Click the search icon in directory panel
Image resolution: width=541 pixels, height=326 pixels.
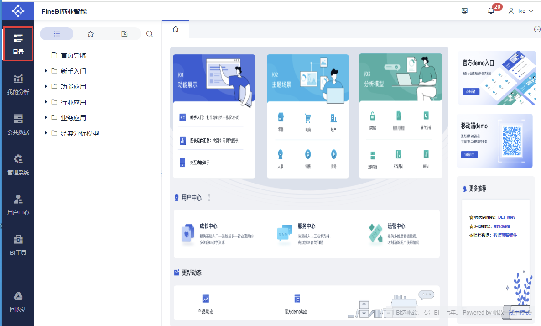click(150, 34)
